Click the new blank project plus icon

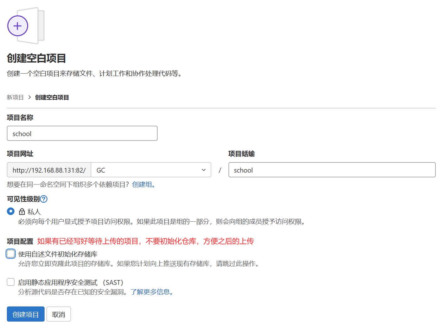point(18,26)
